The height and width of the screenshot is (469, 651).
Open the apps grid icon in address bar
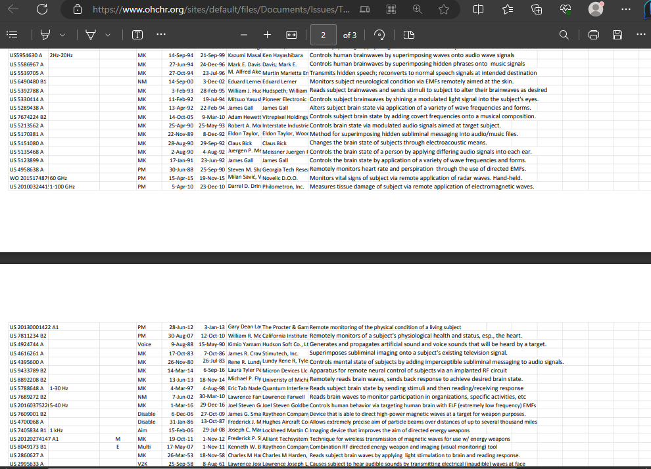click(x=391, y=9)
